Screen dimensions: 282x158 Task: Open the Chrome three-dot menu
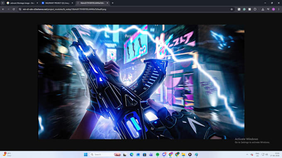point(279,9)
